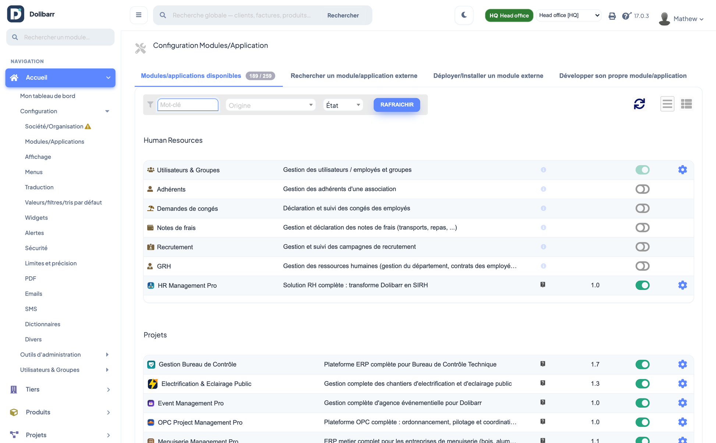Viewport: 716px width, 443px height.
Task: Go to Mon tableau de bord
Action: pyautogui.click(x=47, y=96)
